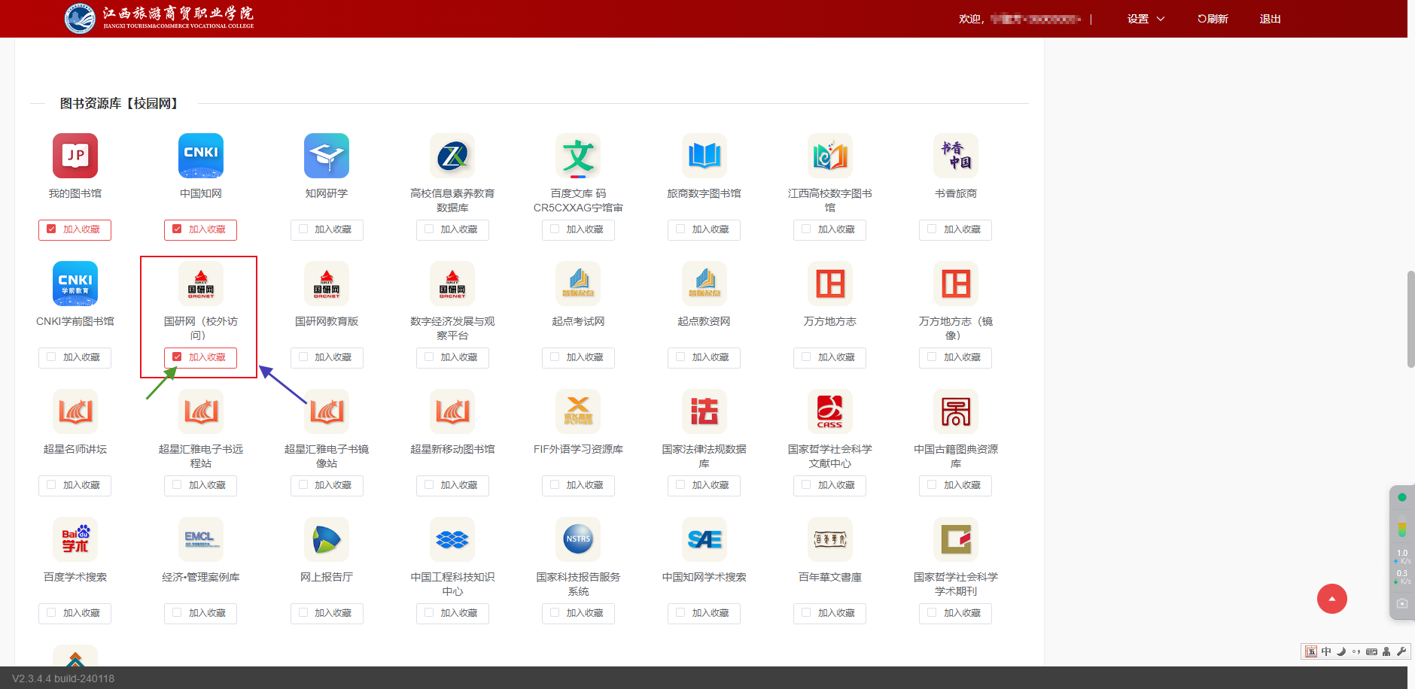Open the 起点考试网 icon
This screenshot has width=1415, height=689.
pos(578,284)
